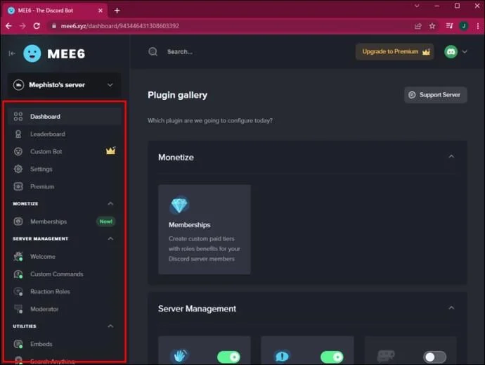Click the server icon beside Mephisto's server
The image size is (485, 365).
click(18, 84)
